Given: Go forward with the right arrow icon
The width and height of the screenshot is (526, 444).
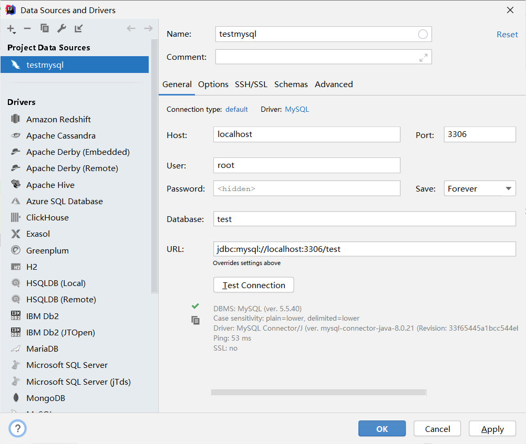Looking at the screenshot, I should [x=148, y=28].
